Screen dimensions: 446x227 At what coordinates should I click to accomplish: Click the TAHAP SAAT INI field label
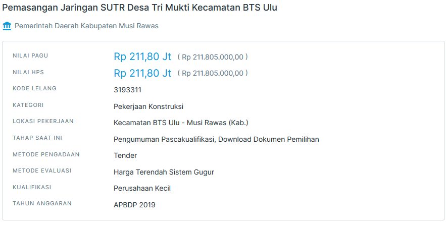pos(37,138)
